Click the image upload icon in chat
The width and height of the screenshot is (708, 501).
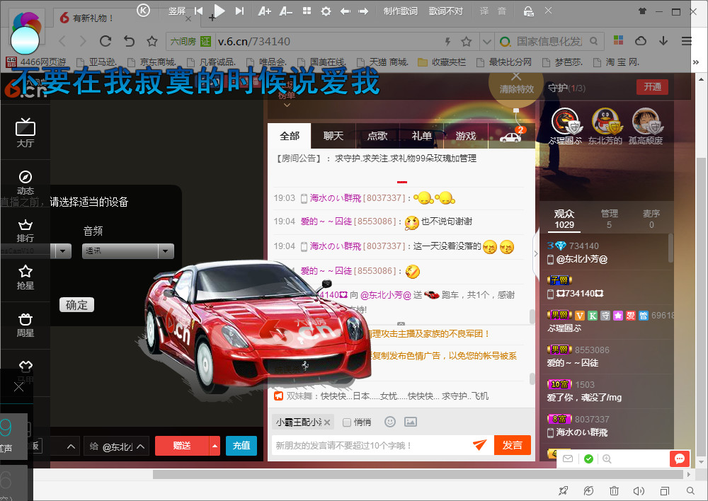pyautogui.click(x=411, y=422)
